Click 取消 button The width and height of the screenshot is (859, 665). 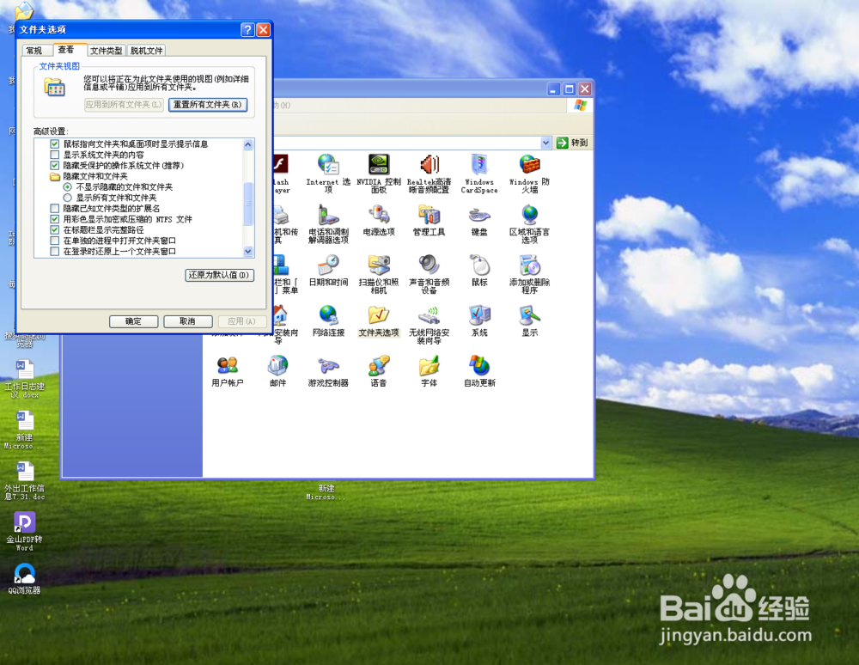[x=188, y=321]
